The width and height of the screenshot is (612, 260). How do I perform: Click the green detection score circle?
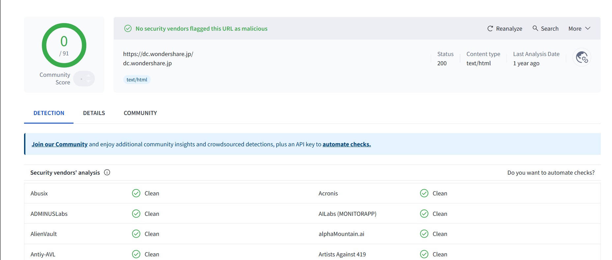point(64,45)
